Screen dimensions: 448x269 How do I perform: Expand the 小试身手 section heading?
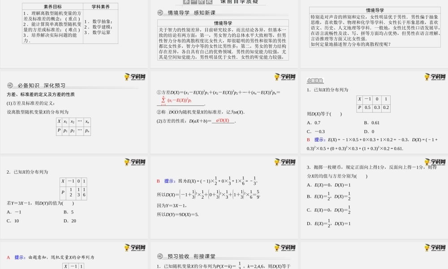point(314,80)
